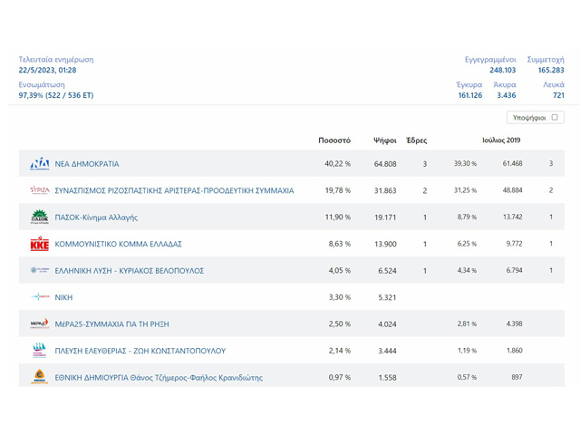The height and width of the screenshot is (435, 580).
Task: Open ΚΟΜΜΟΥΝΙΣΤΙΚΟ ΚΟΜΜΑ ΕΛΛΑΔΑΣ link
Action: pyautogui.click(x=119, y=245)
